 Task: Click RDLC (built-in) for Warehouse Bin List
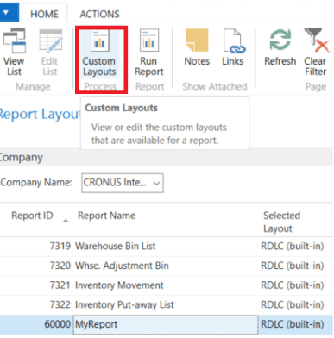coord(293,247)
